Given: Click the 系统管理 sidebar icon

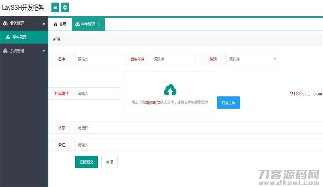Looking at the screenshot, I should pyautogui.click(x=5, y=50).
